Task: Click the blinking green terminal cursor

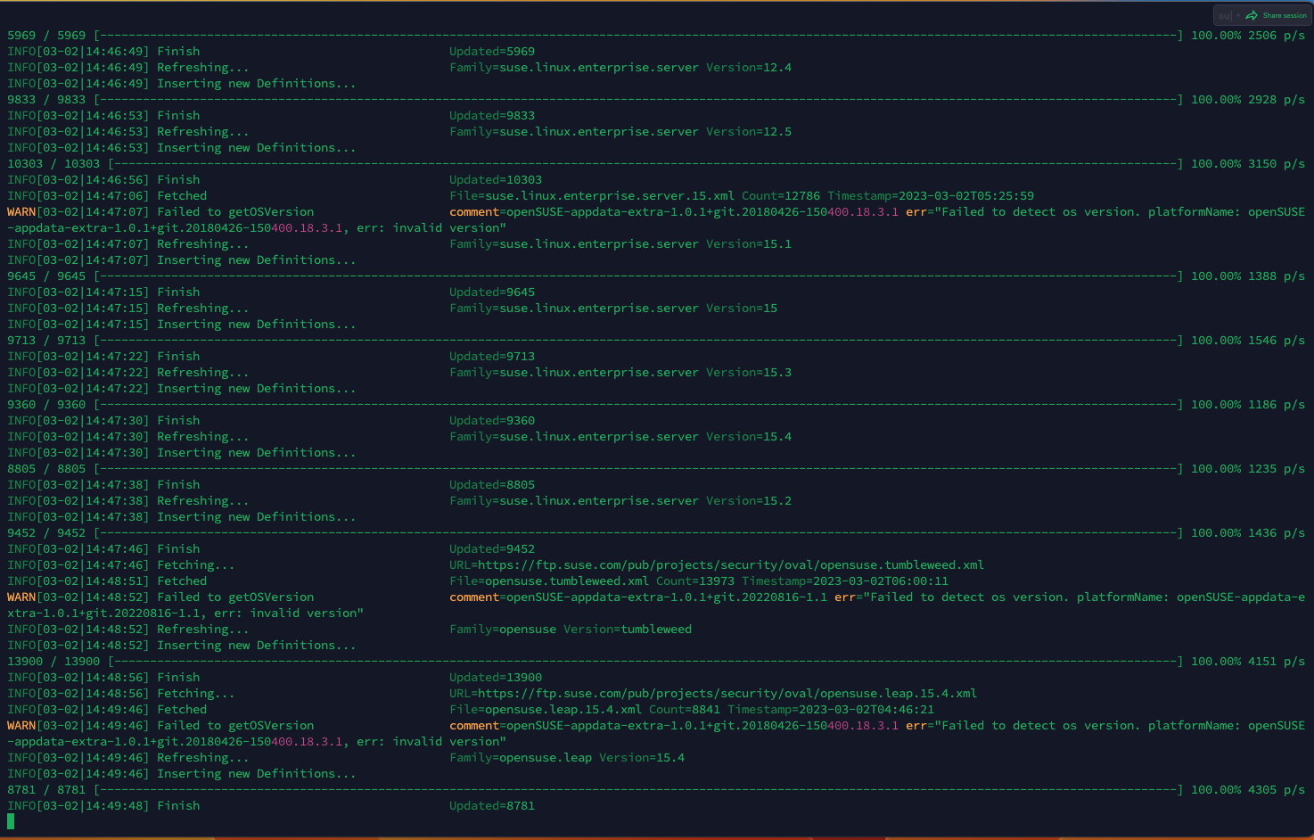Action: click(12, 821)
